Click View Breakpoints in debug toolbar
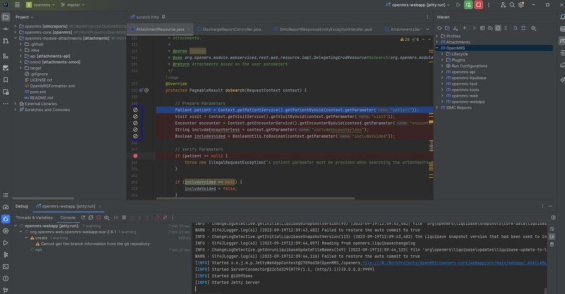The image size is (565, 294). coord(157,217)
